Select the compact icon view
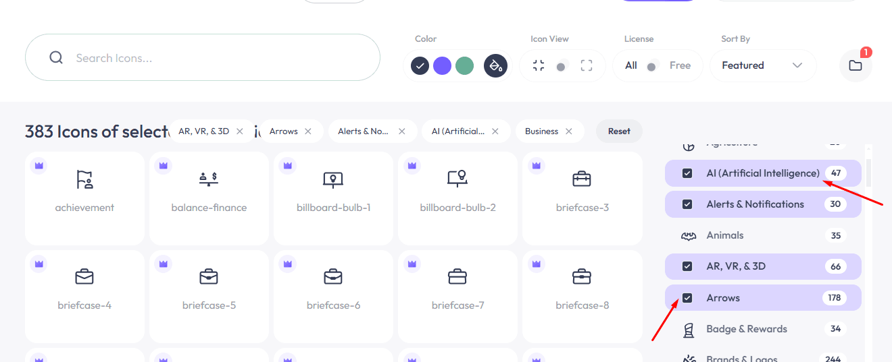 click(539, 65)
